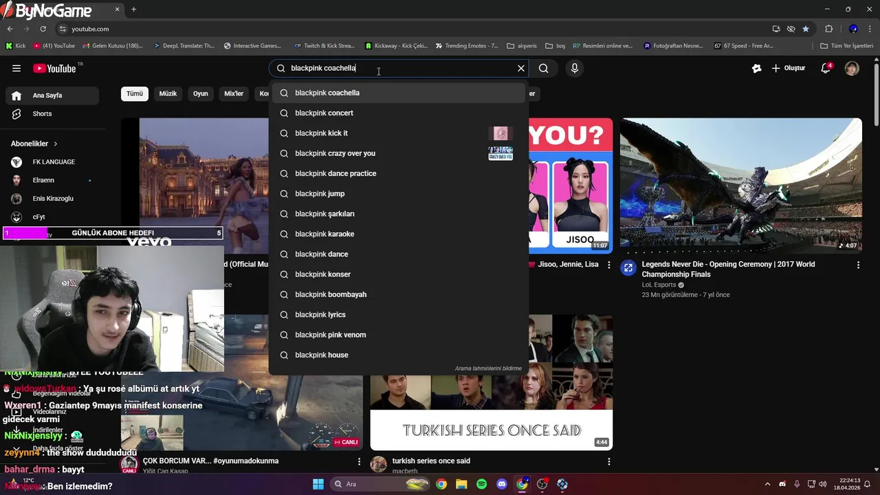Select suggestion blackpink şarkıları

point(399,214)
